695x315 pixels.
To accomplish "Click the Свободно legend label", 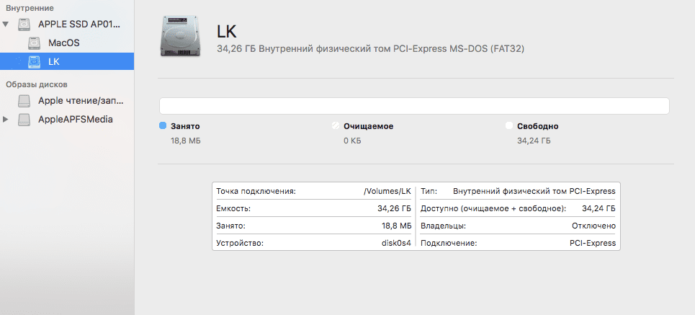I will click(x=538, y=126).
